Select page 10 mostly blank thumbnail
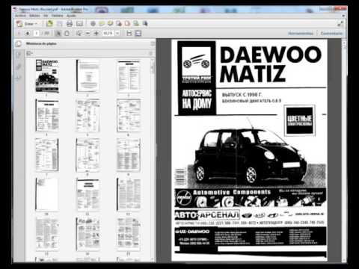The height and width of the screenshot is (269, 359). [47, 194]
